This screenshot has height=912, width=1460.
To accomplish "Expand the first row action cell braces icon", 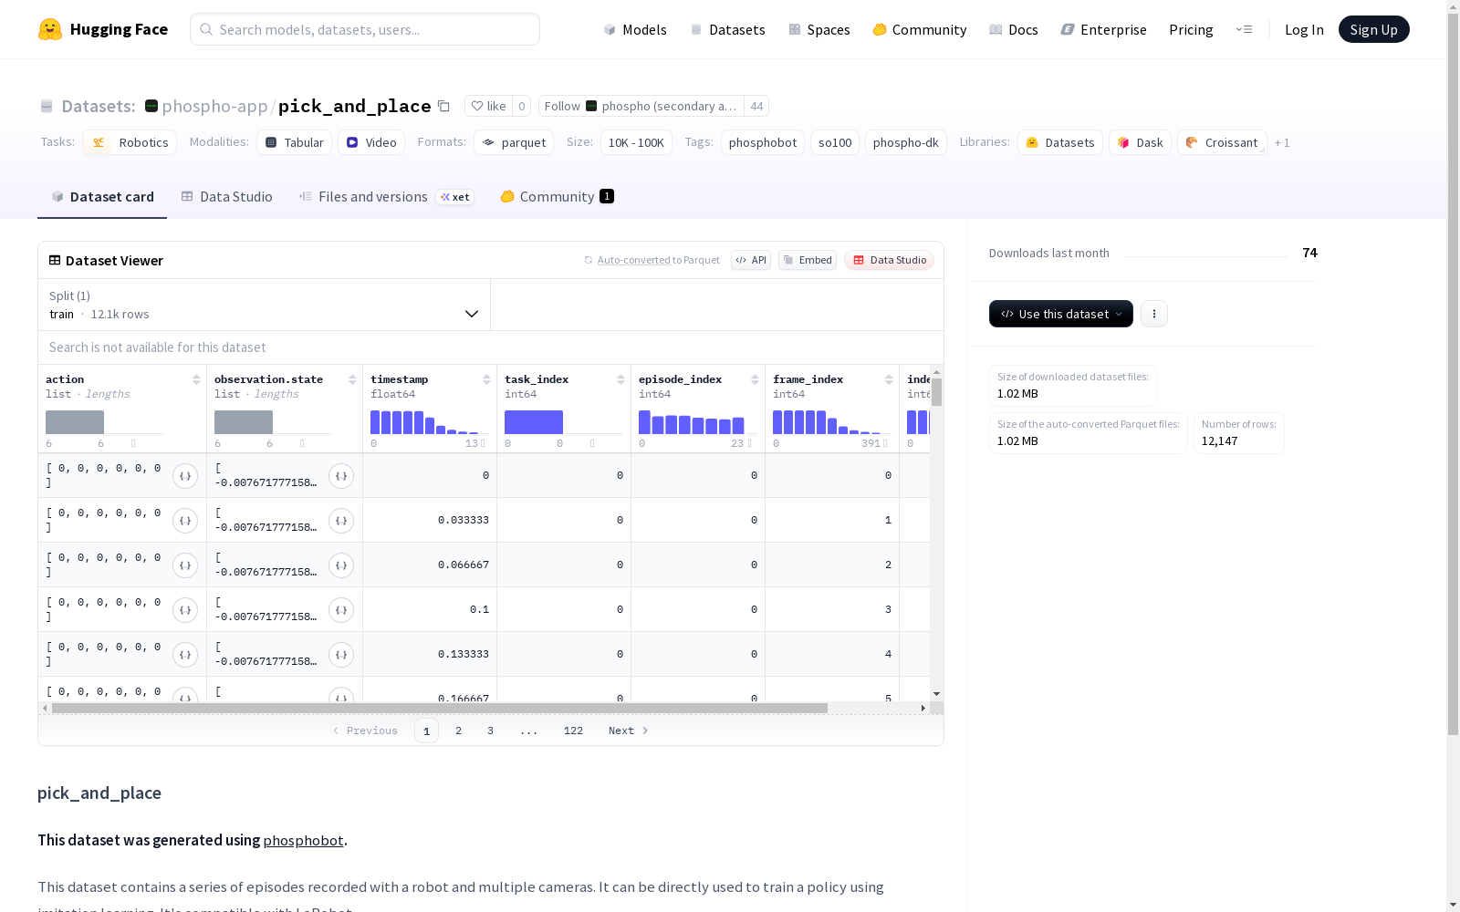I will [185, 476].
